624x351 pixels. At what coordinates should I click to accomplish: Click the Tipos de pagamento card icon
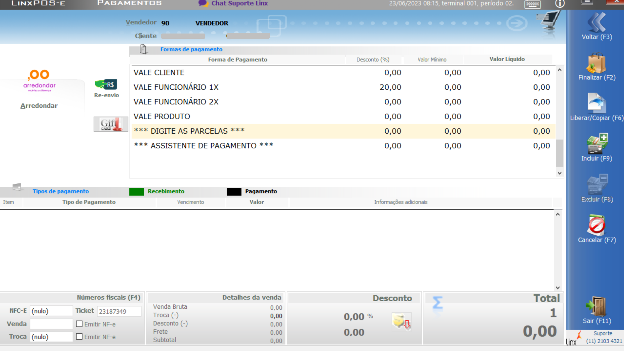17,187
